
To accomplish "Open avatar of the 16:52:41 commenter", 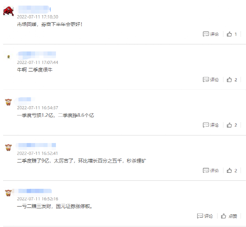I will pyautogui.click(x=8, y=147).
